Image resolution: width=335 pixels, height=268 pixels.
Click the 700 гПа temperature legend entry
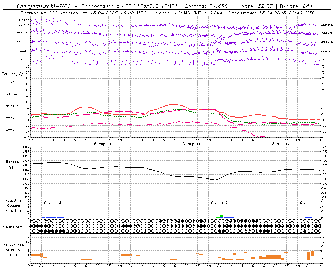12,118
